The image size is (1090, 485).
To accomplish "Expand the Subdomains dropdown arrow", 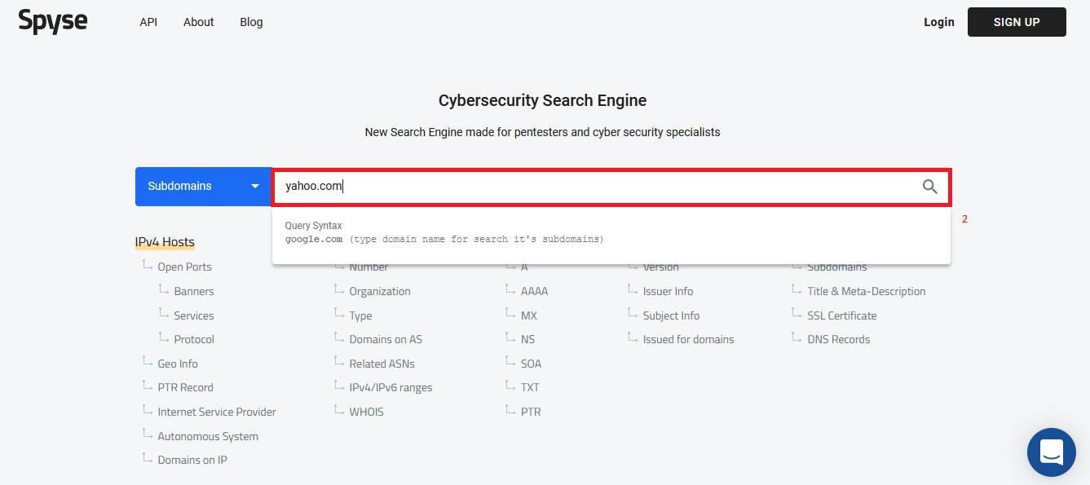I will point(254,187).
